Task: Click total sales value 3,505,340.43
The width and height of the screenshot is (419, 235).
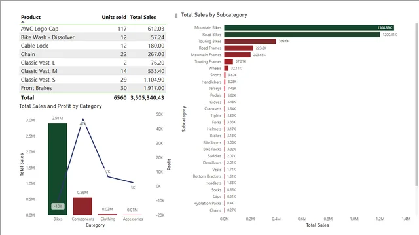Action: 147,97
